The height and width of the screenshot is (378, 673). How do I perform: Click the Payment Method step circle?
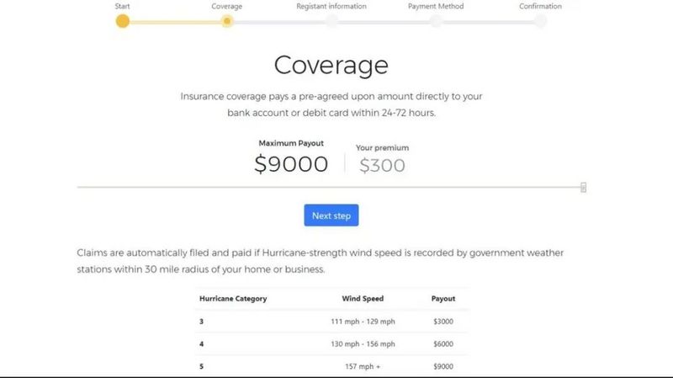pyautogui.click(x=436, y=21)
